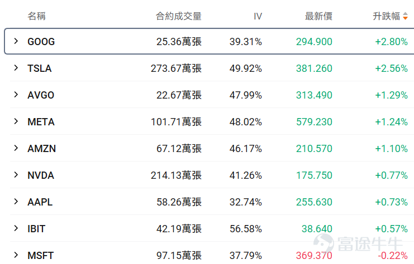Viewport: 414px width, 264px height.
Task: Click AAPL change +0.73%
Action: pyautogui.click(x=392, y=202)
